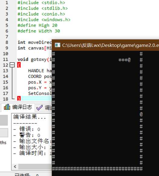This screenshot has width=159, height=176.
Task: Collapse the gotoxy function fold marker
Action: point(12,65)
